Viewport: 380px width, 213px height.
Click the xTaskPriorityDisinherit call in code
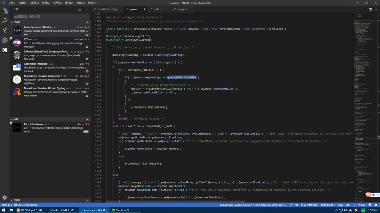click(163, 89)
